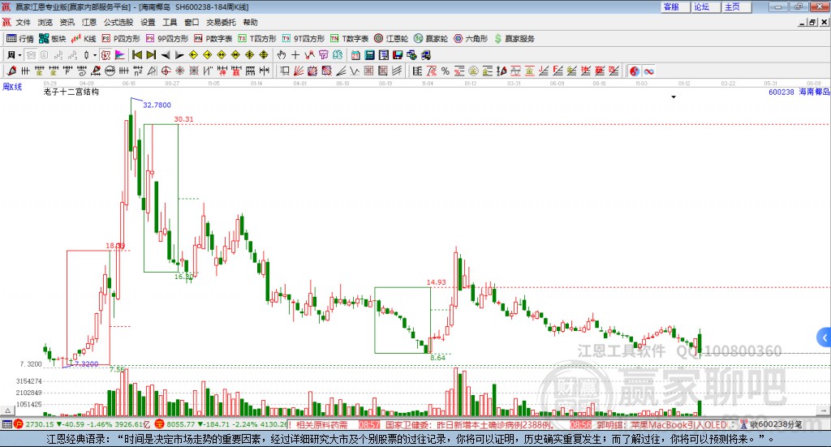Click the blue side-panel collapse arrow
This screenshot has height=447, width=831.
[x=825, y=337]
